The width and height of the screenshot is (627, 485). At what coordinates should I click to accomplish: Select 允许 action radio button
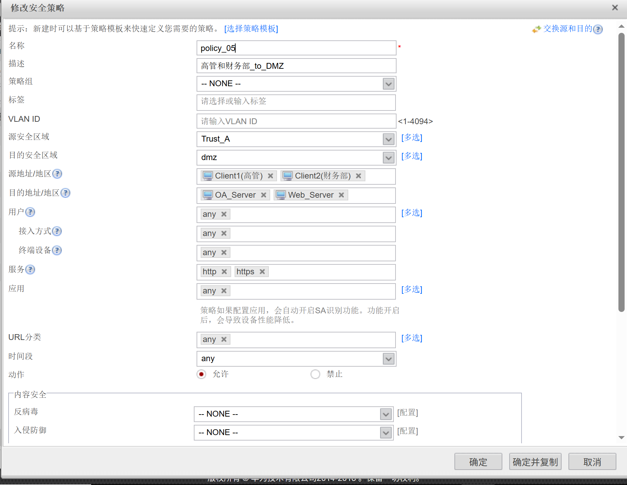click(201, 374)
